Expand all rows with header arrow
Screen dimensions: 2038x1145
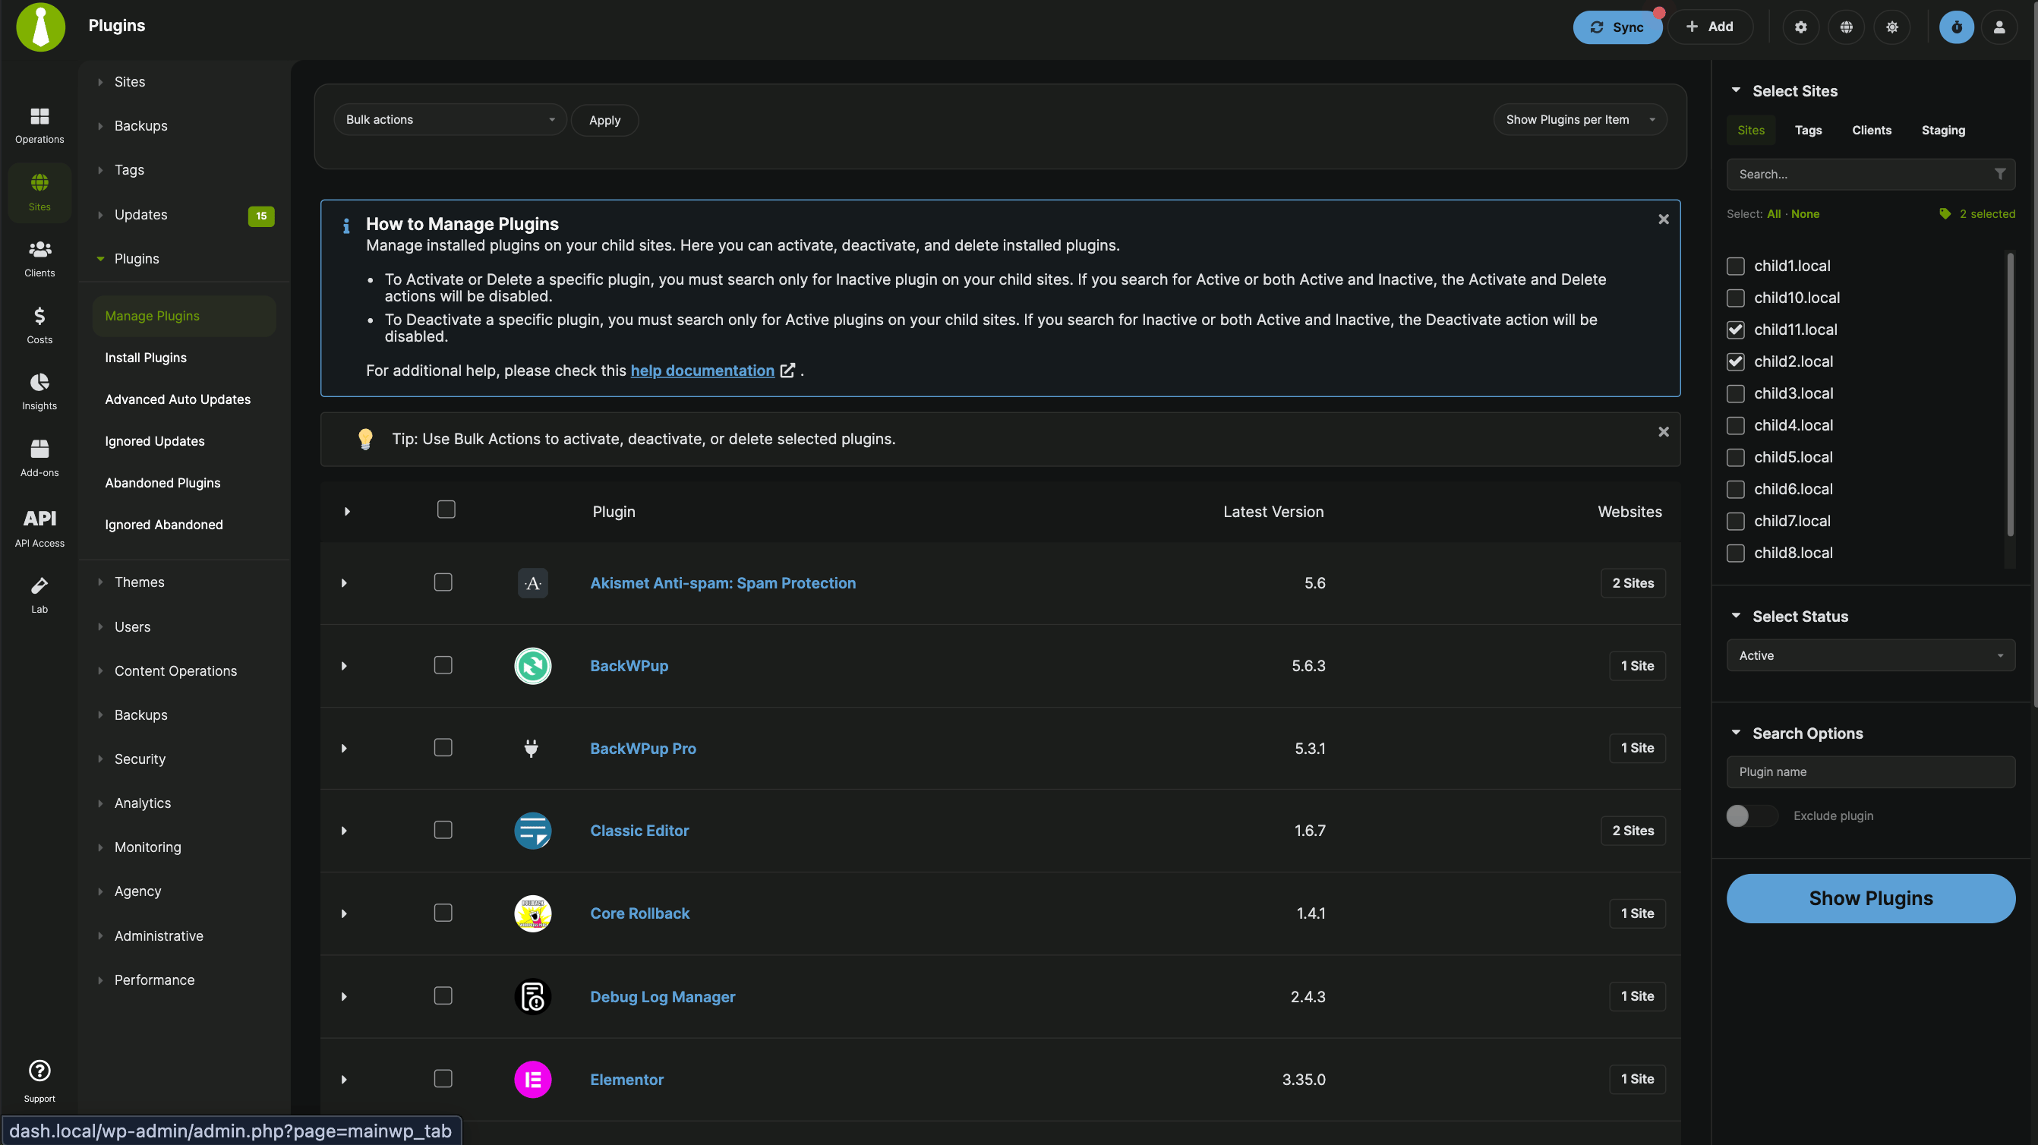click(x=346, y=512)
